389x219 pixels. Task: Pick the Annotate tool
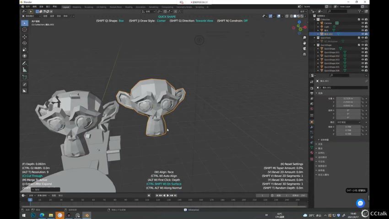click(x=25, y=63)
